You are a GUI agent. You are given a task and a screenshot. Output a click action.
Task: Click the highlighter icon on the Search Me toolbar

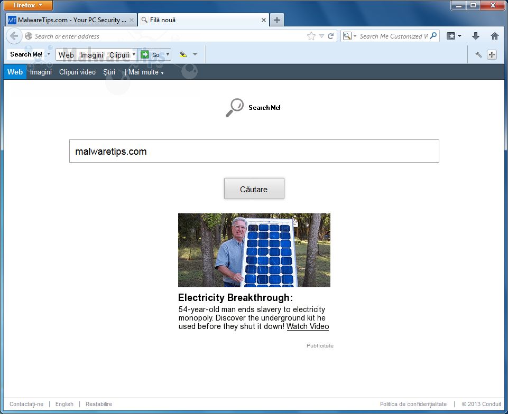183,54
